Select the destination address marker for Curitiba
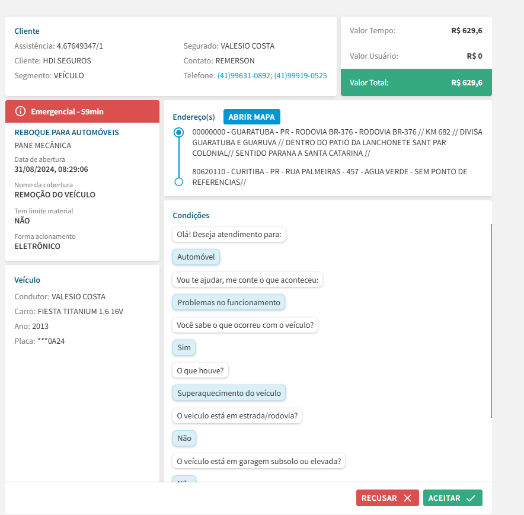524x515 pixels. tap(178, 181)
